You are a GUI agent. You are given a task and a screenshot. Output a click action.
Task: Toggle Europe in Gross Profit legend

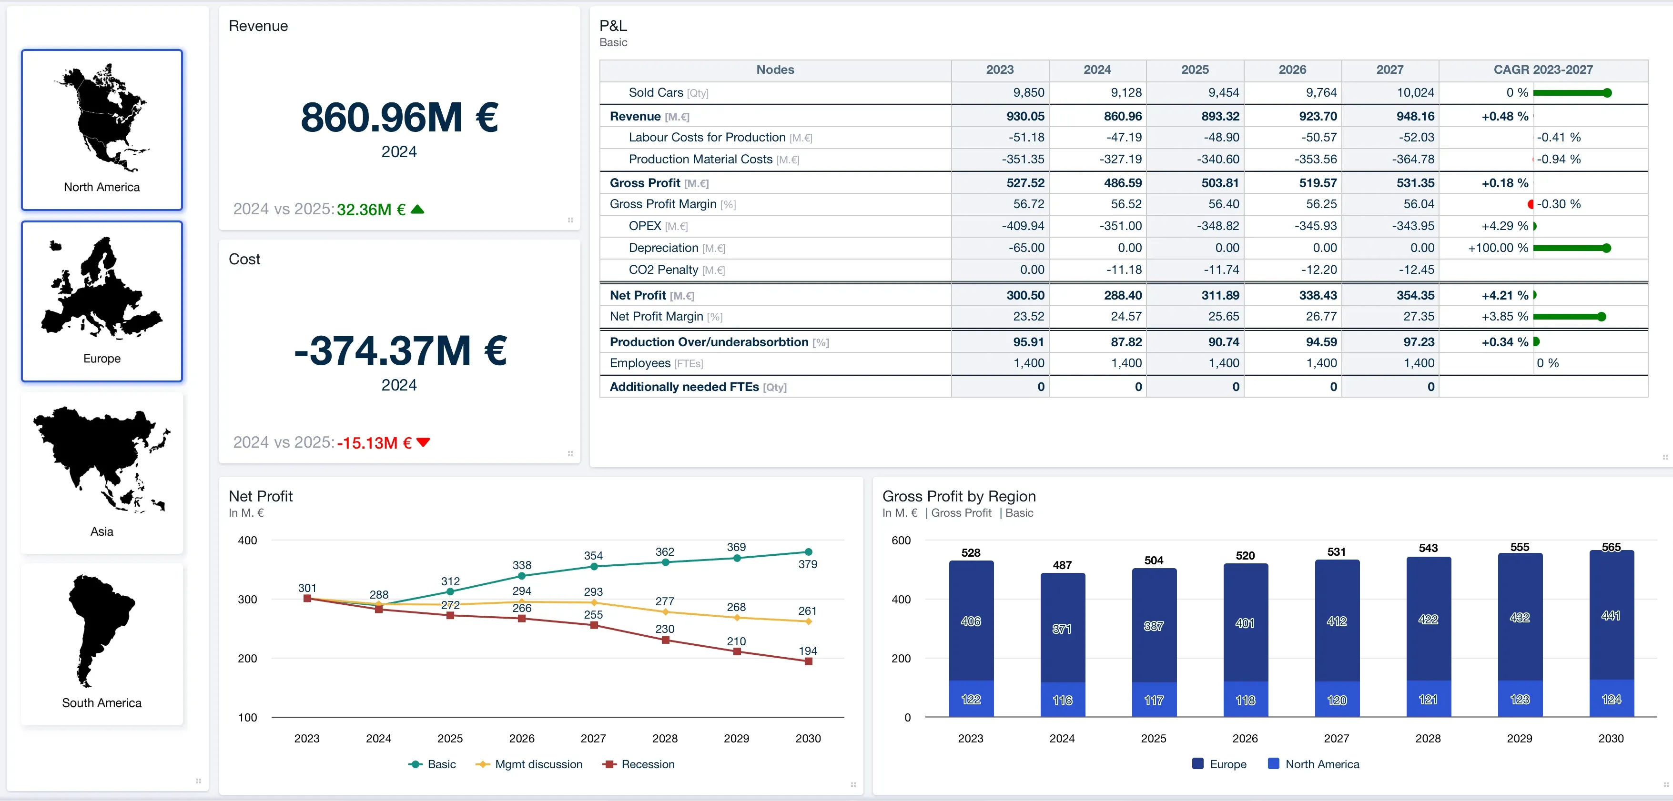click(x=1220, y=764)
